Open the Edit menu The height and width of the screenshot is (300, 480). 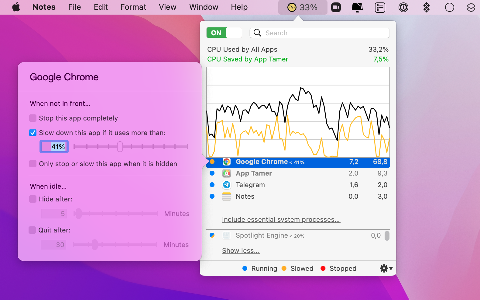pyautogui.click(x=101, y=7)
